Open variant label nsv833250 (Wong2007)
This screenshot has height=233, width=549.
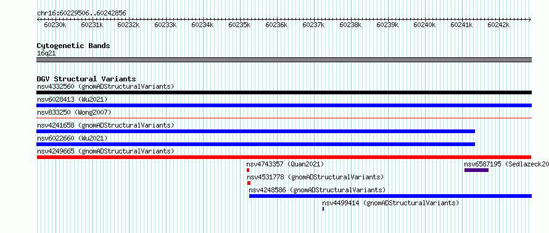(74, 112)
